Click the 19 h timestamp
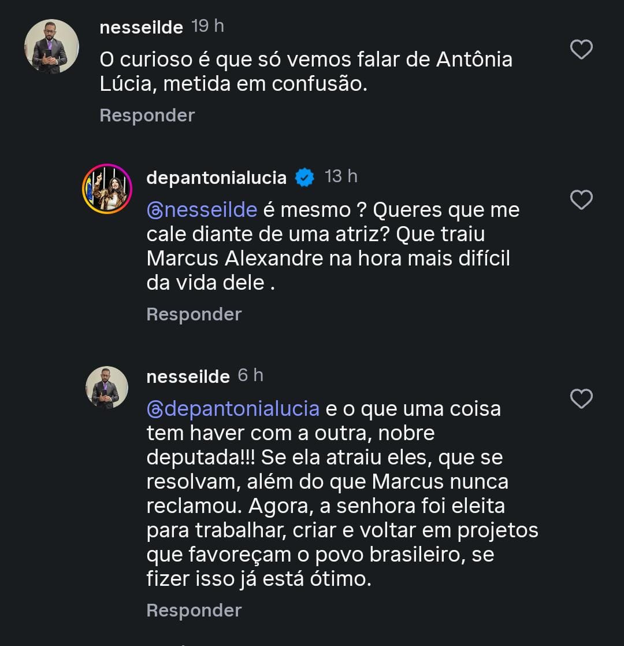The width and height of the screenshot is (624, 646). click(x=207, y=26)
